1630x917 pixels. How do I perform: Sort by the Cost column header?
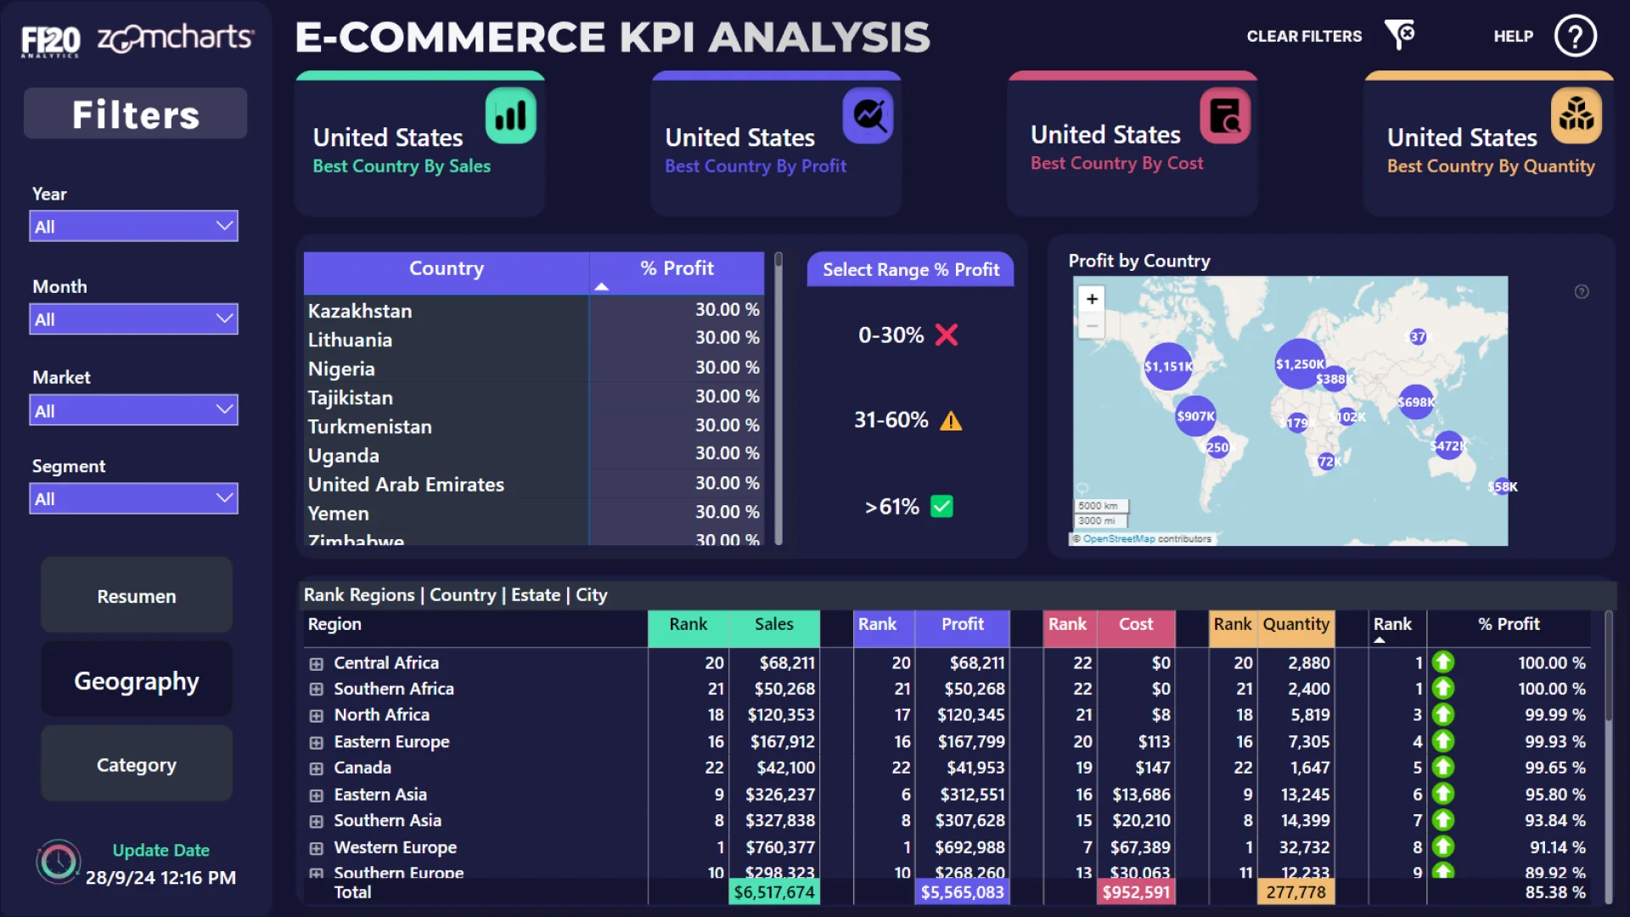point(1136,627)
